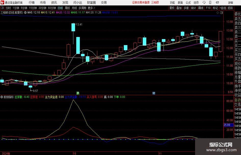Open the 行情 menu

(x=32, y=3)
